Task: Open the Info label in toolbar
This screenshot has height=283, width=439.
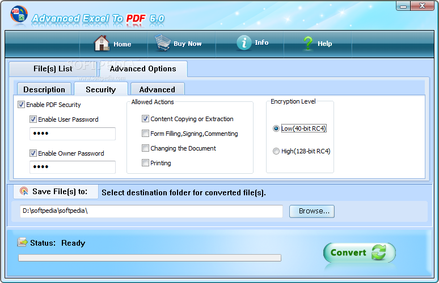Action: (x=261, y=42)
